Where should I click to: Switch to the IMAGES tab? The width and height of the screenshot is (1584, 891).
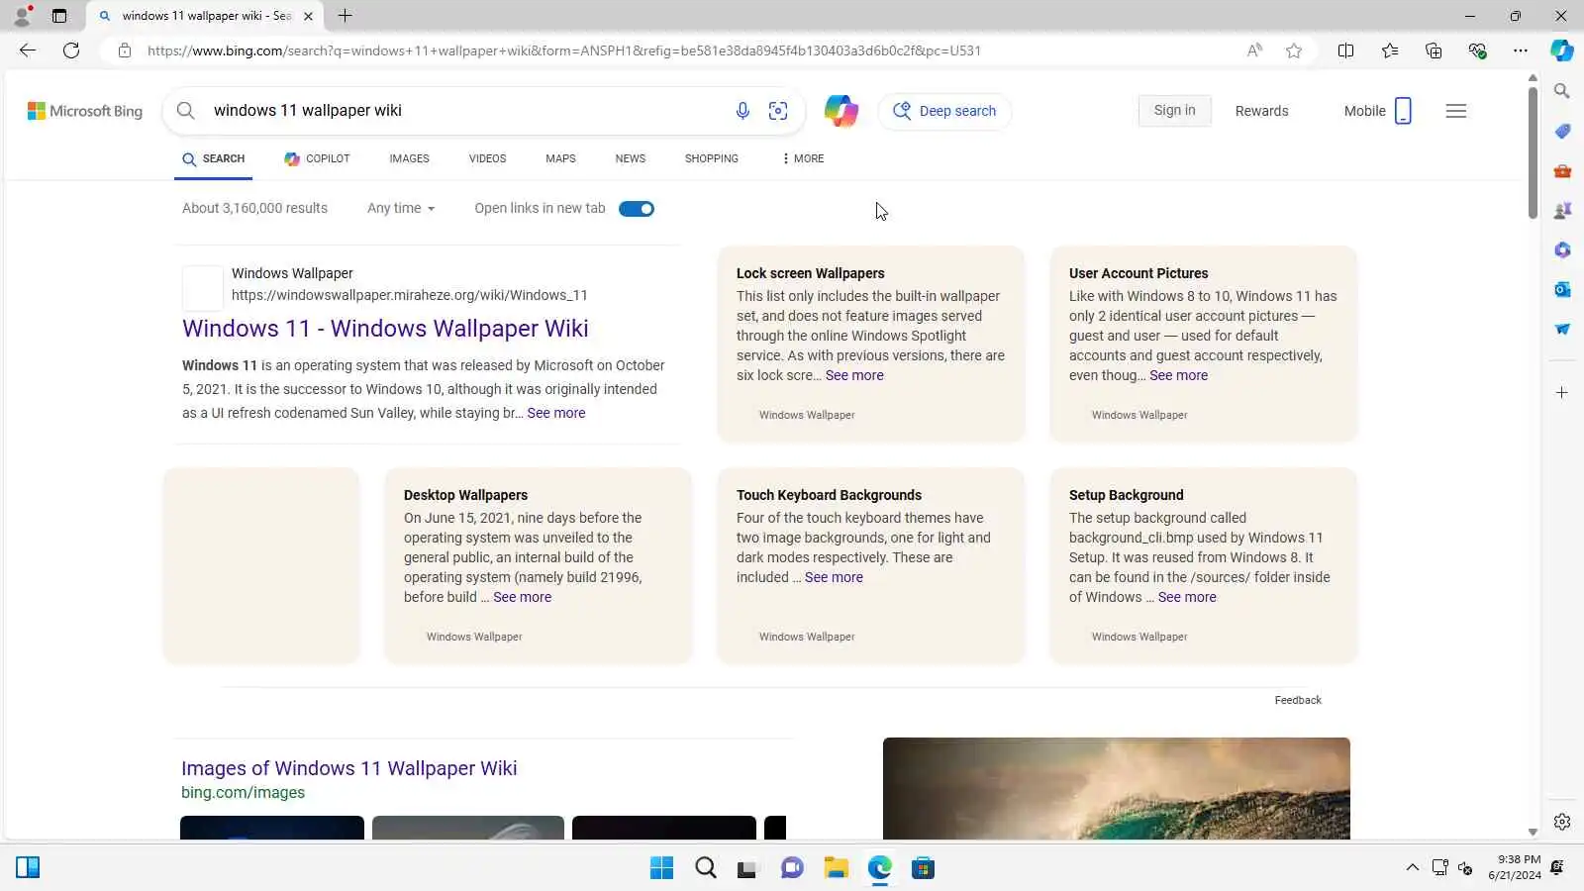(x=409, y=158)
